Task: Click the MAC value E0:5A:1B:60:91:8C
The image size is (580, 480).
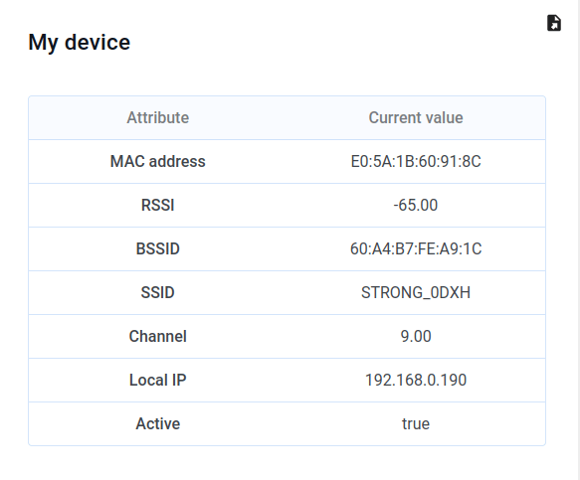Action: (x=416, y=161)
